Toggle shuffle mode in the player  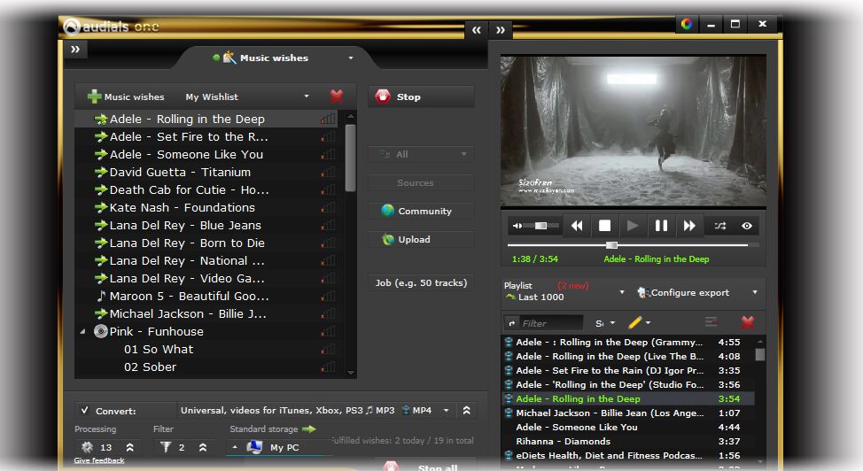(720, 226)
